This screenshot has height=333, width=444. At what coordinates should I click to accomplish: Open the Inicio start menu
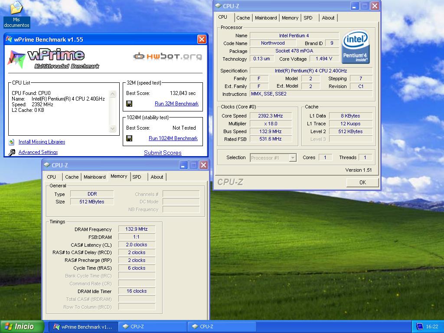pyautogui.click(x=22, y=326)
